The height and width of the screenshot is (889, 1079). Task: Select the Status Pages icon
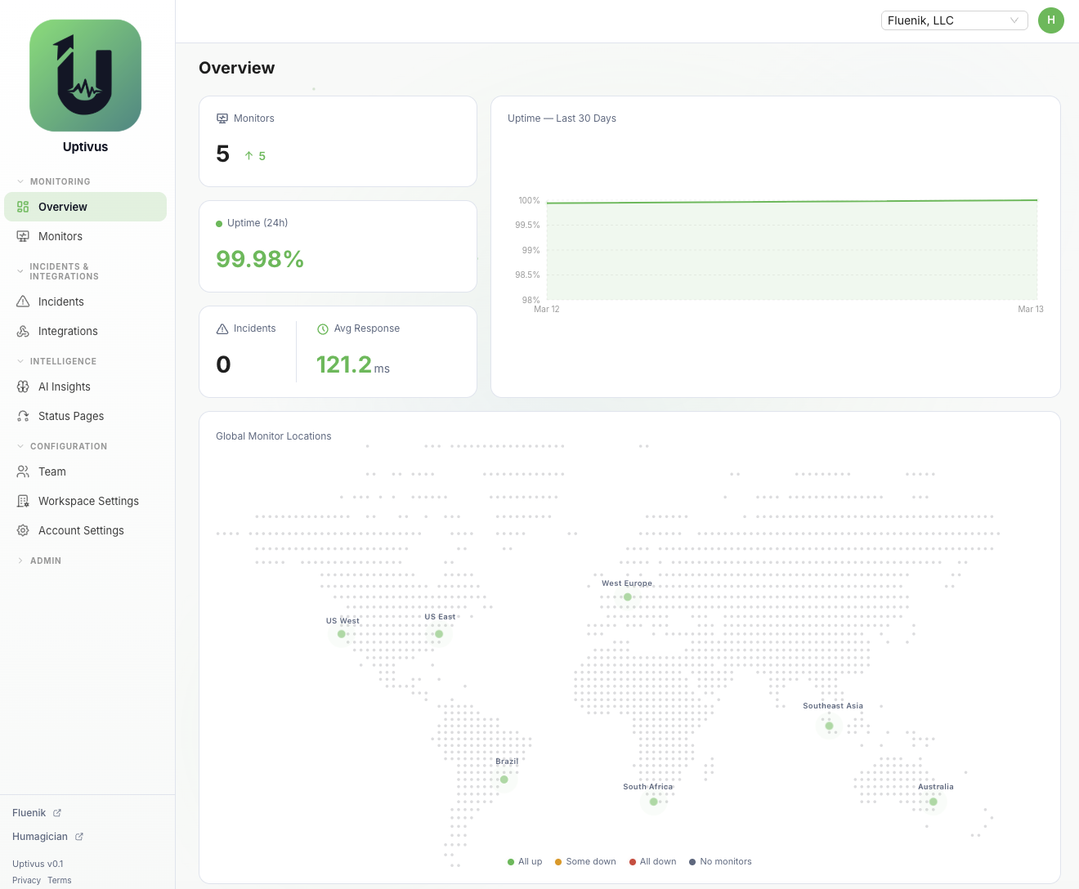point(22,416)
